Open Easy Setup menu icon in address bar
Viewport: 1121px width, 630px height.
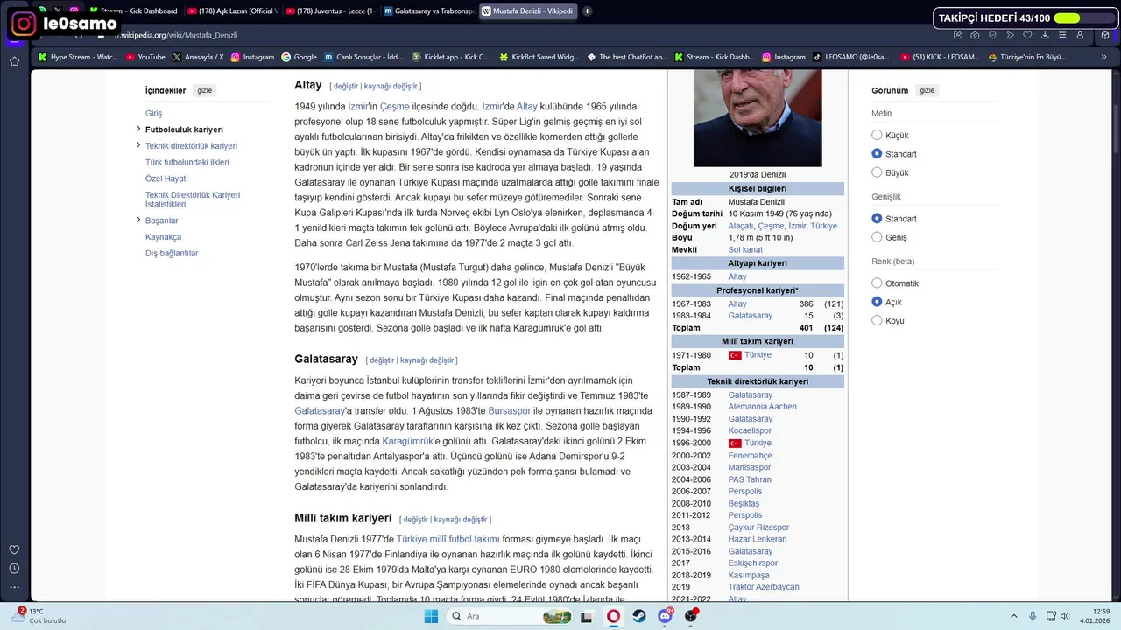click(1062, 35)
